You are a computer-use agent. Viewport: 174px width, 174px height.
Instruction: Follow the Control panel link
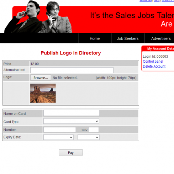tap(153, 62)
